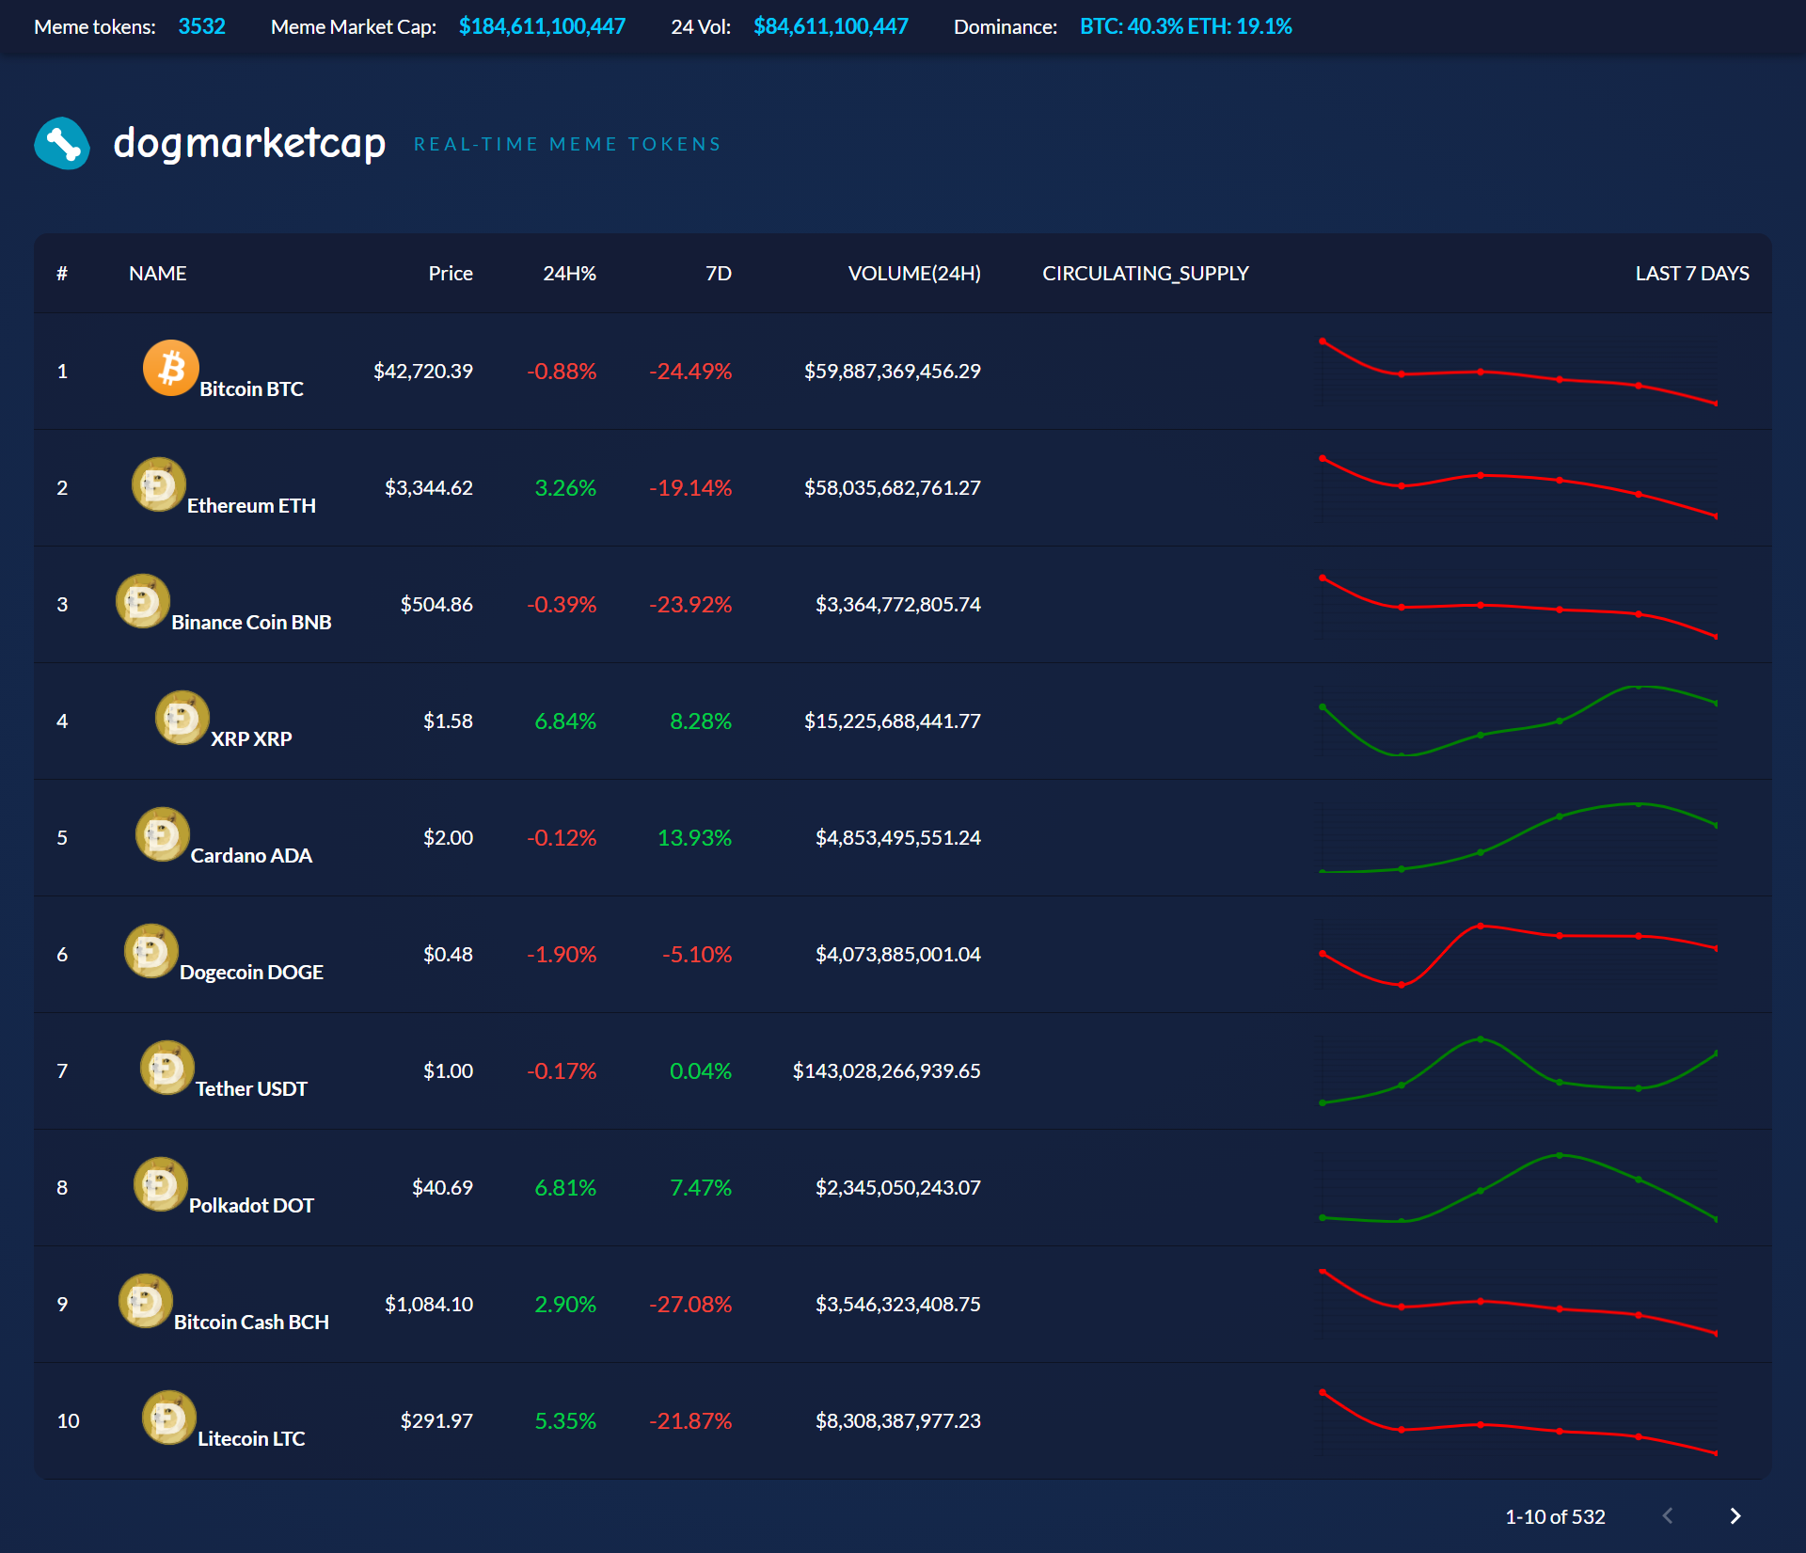Click Tether 7-day sparkline chart
The height and width of the screenshot is (1553, 1806).
pyautogui.click(x=1519, y=1071)
